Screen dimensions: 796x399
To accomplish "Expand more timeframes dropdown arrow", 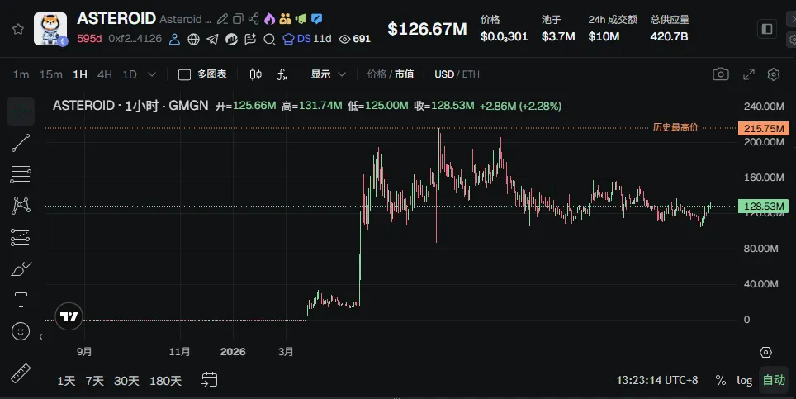I will 151,74.
